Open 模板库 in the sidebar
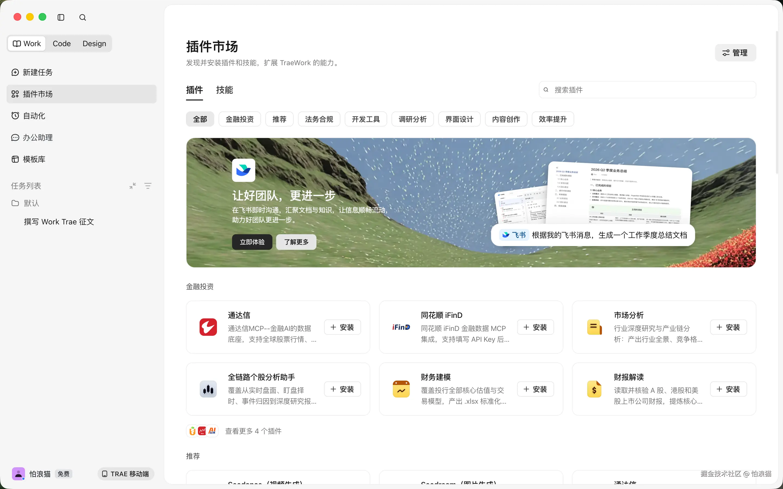Viewport: 783px width, 489px height. click(82, 159)
